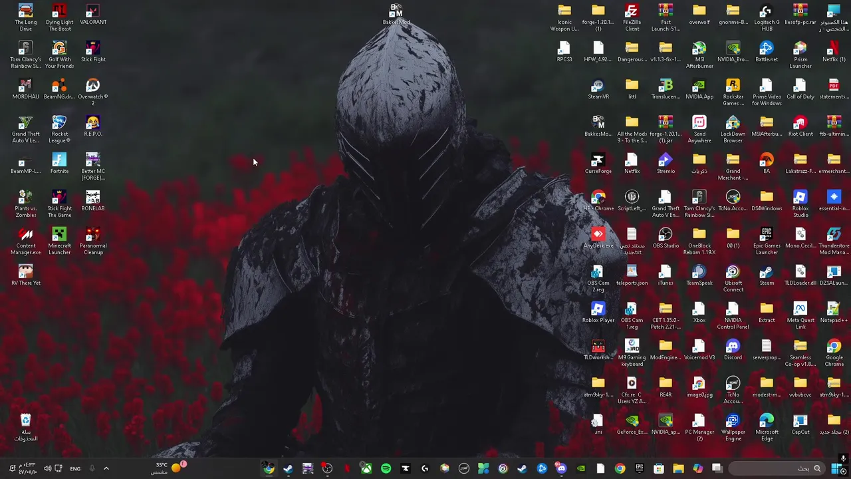Click the taskbar search box
The height and width of the screenshot is (479, 851).
tap(777, 468)
